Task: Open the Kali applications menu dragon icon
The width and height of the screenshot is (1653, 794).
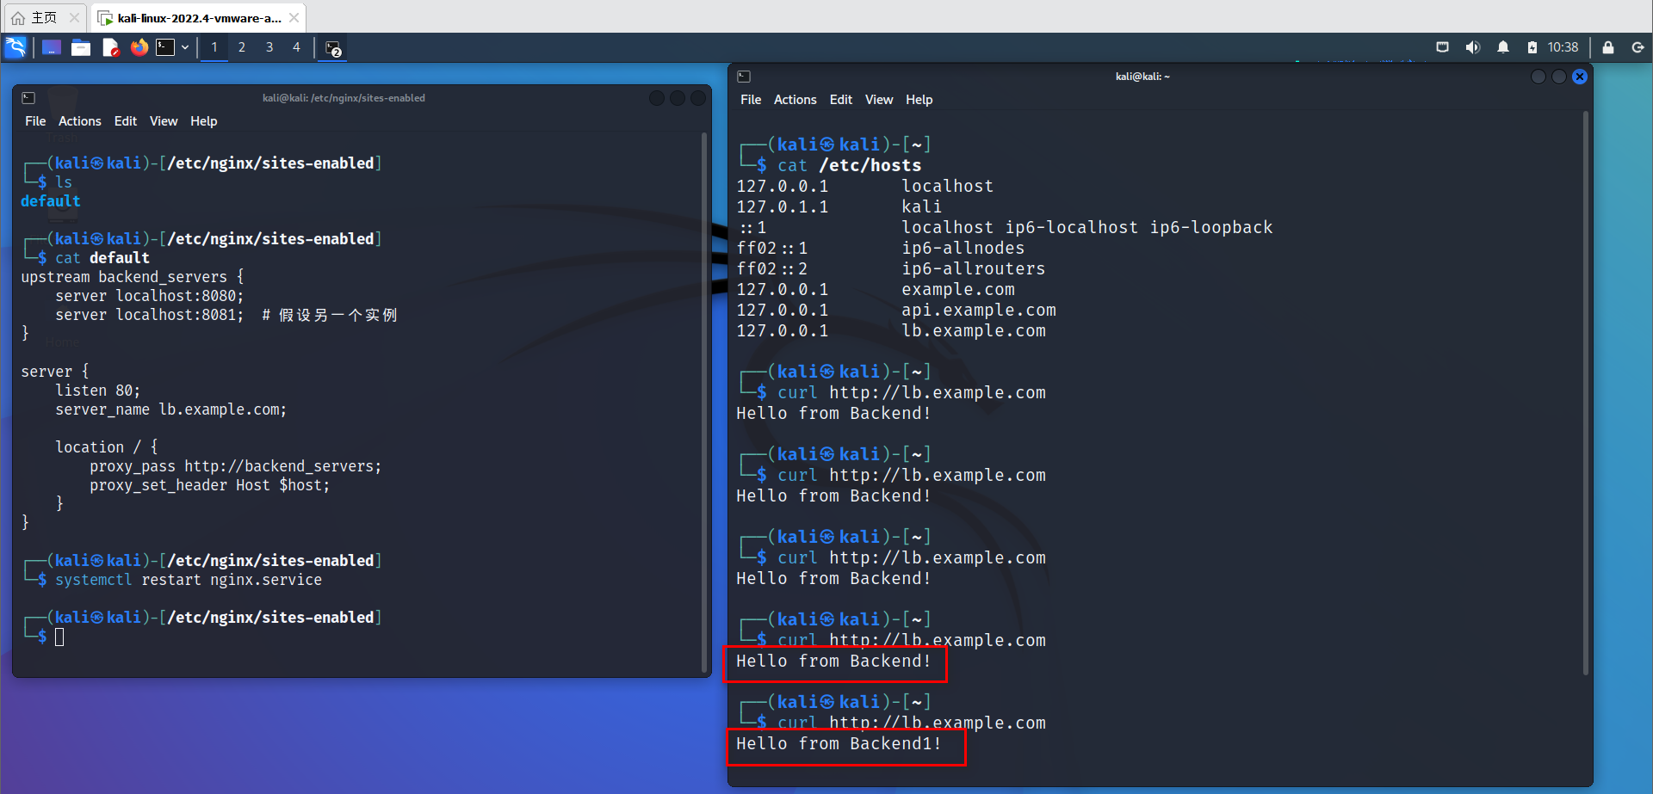Action: (15, 47)
